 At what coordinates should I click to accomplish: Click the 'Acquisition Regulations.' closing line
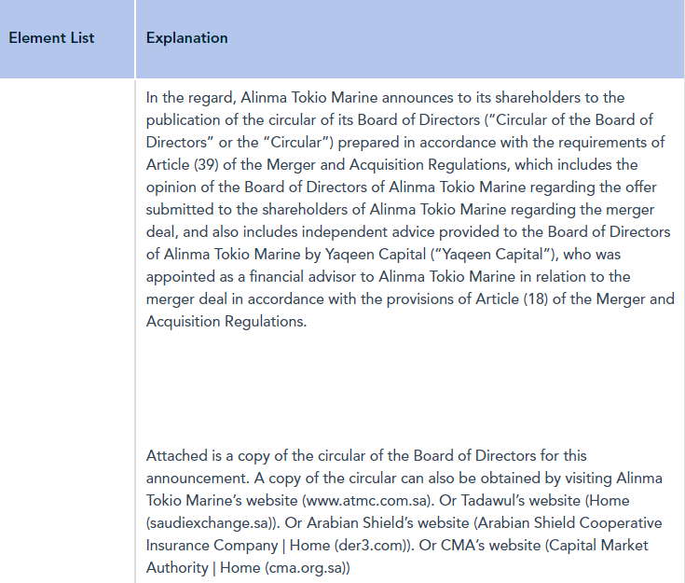[226, 322]
